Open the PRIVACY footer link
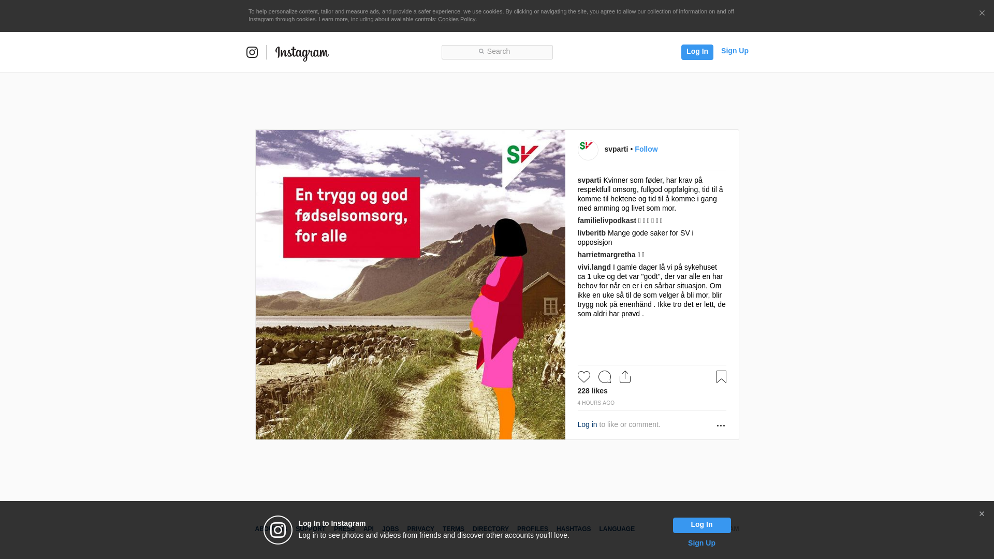The width and height of the screenshot is (994, 559). [420, 529]
